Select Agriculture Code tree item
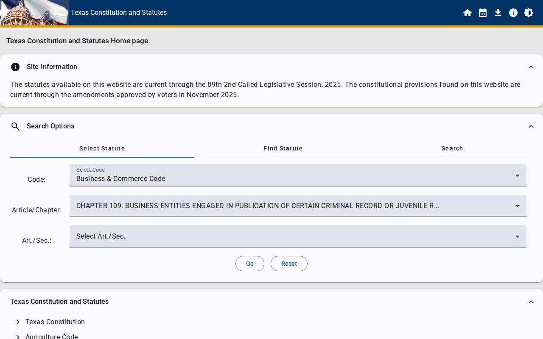 (52, 336)
